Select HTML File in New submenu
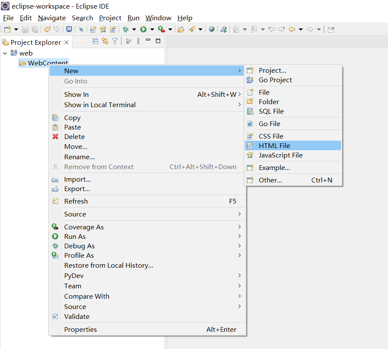Viewport: 388px width, 349px height. click(x=293, y=145)
